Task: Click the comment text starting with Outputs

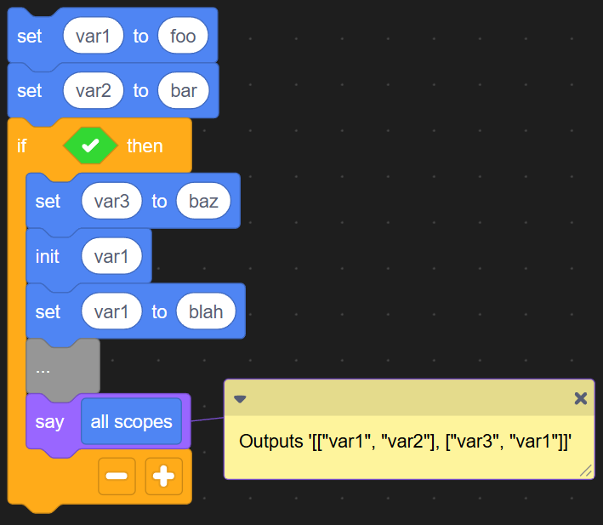Action: click(x=405, y=442)
